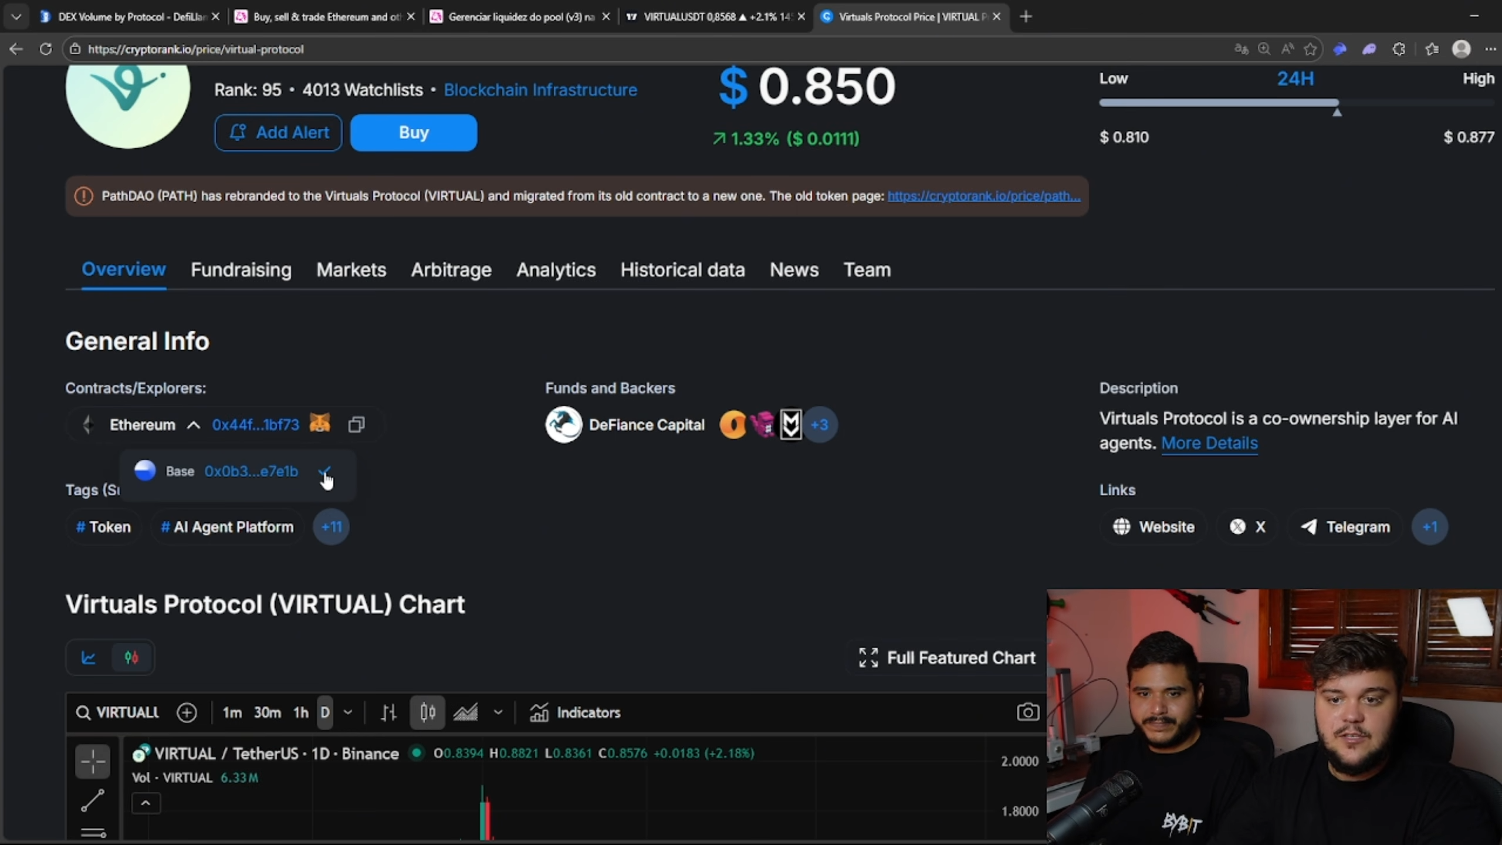Select the D daily chart interval
Image resolution: width=1502 pixels, height=845 pixels.
pyautogui.click(x=325, y=713)
